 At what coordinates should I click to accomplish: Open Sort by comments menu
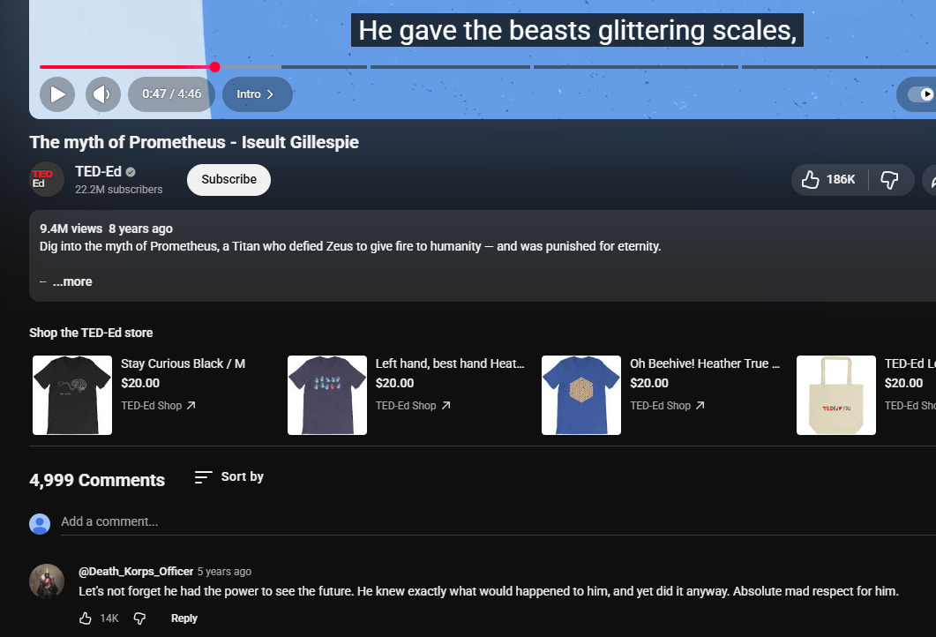(x=229, y=476)
